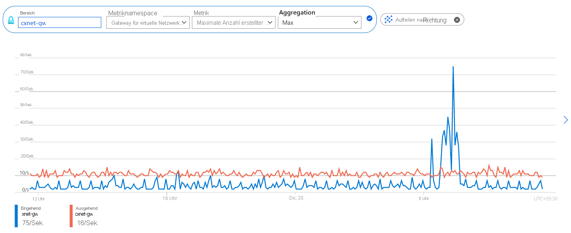Remove the Aufteilen nach Richtung split filter

pyautogui.click(x=457, y=20)
